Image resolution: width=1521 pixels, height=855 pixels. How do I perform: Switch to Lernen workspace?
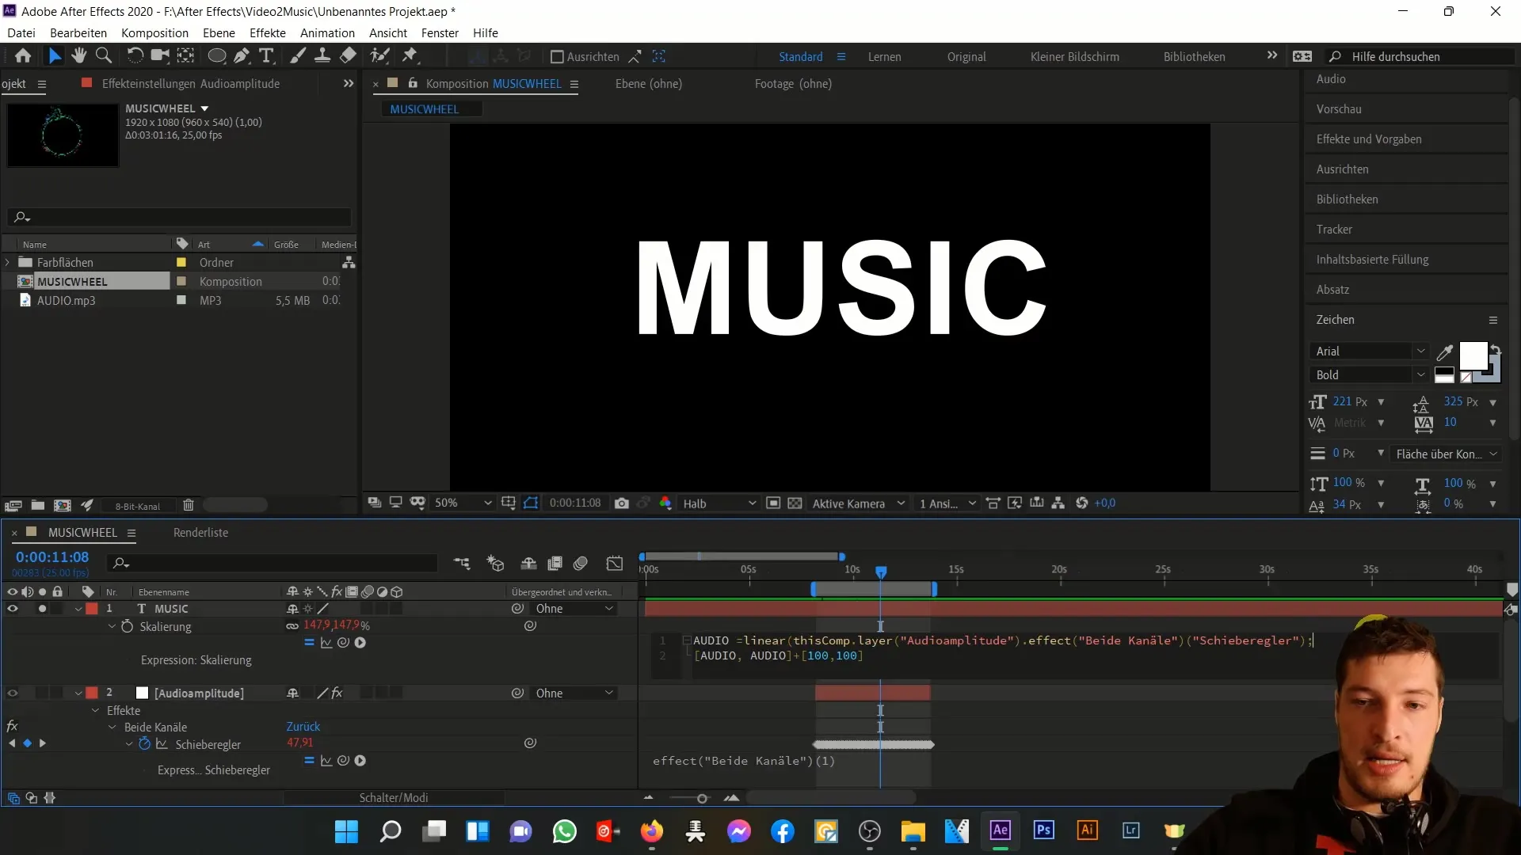884,57
